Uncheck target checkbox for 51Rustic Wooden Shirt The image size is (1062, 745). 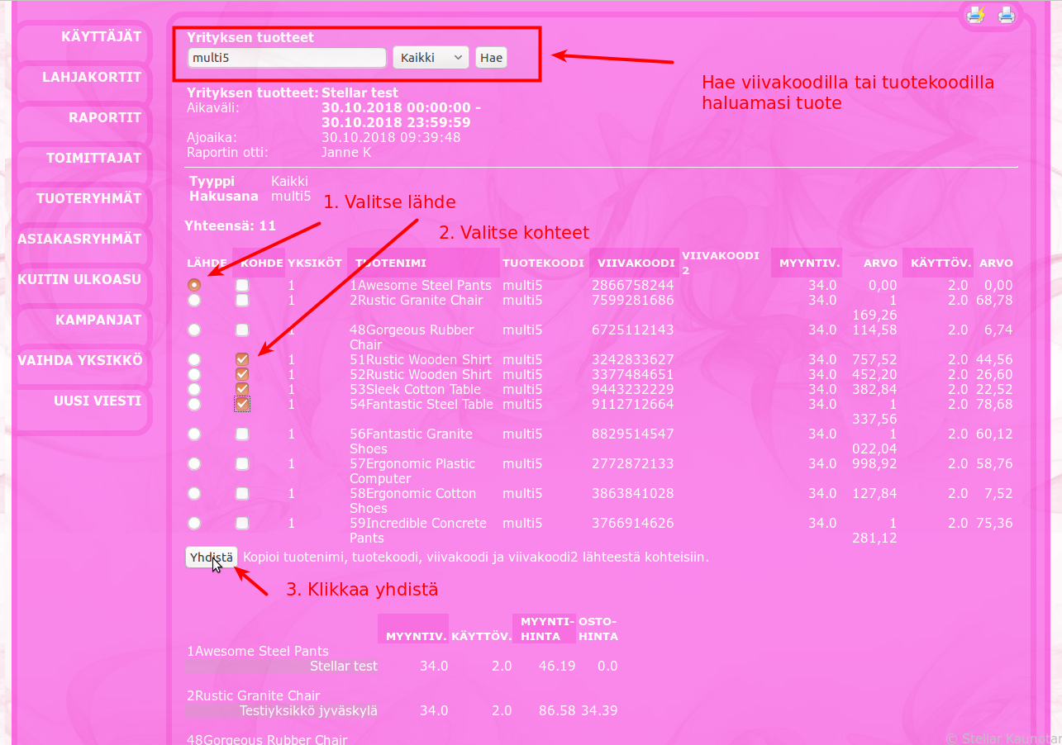click(x=242, y=359)
